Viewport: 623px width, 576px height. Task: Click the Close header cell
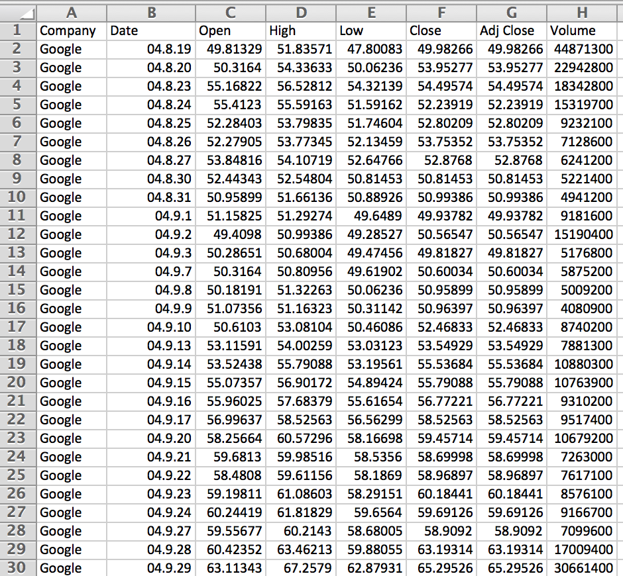coord(441,30)
